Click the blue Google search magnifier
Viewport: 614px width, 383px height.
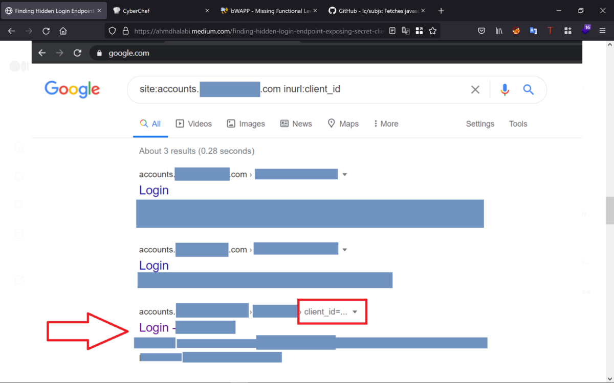point(528,89)
